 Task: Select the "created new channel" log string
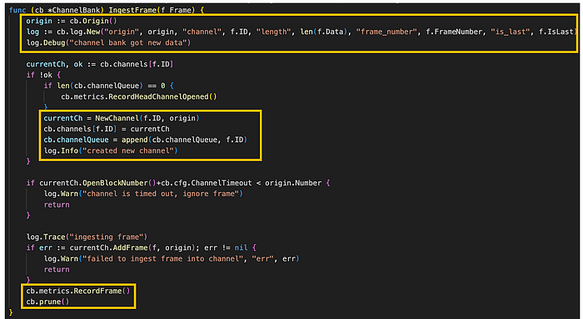pos(124,150)
